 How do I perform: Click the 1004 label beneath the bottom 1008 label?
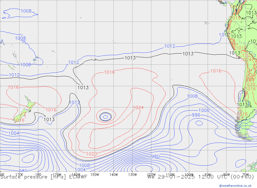(x=80, y=170)
